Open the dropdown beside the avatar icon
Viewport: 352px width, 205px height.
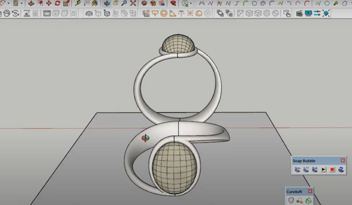tap(191, 4)
